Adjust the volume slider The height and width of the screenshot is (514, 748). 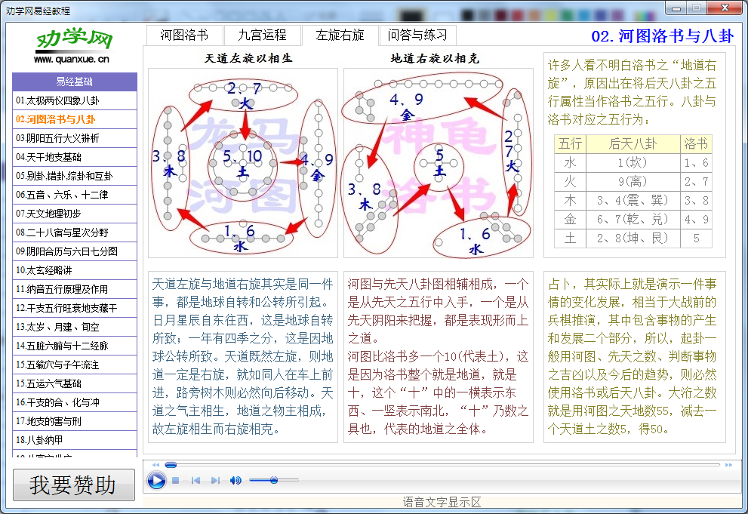[274, 480]
